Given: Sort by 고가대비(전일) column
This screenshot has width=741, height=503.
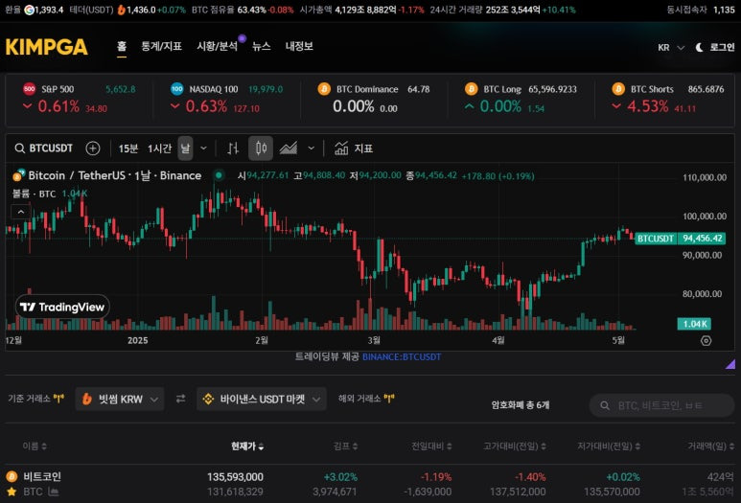Looking at the screenshot, I should pos(515,446).
